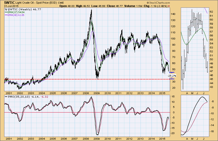
Task: Click the 31-Jul-2015 date label
Action: pos(11,6)
